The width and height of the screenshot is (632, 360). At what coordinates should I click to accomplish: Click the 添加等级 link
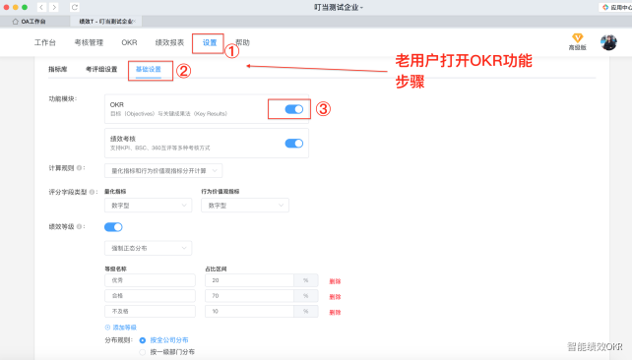[125, 328]
